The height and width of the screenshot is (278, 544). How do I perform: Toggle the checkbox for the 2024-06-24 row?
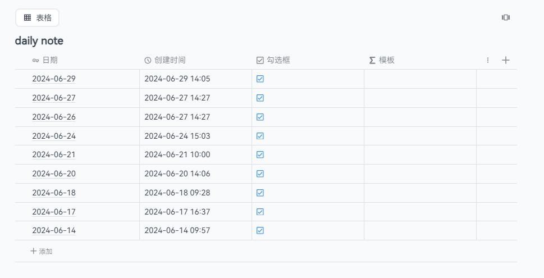260,136
